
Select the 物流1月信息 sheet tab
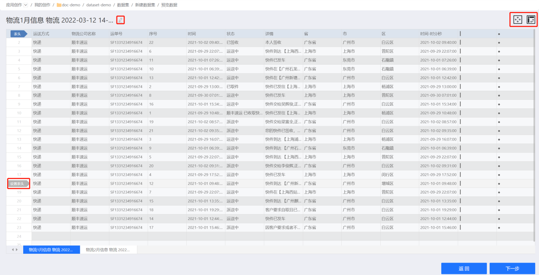point(51,250)
